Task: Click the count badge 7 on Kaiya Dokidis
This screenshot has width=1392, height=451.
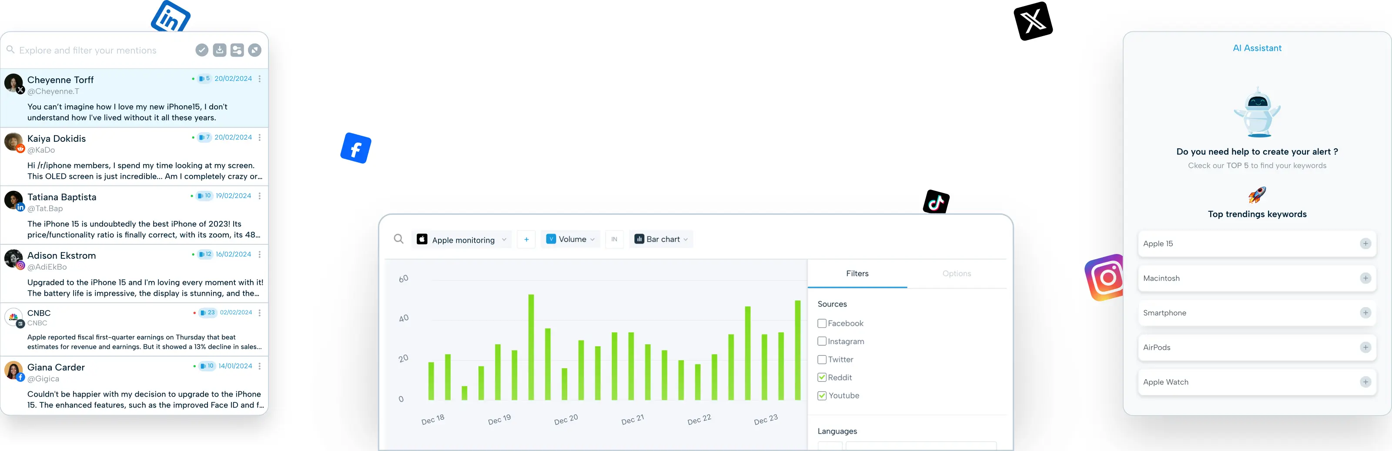Action: (x=204, y=138)
